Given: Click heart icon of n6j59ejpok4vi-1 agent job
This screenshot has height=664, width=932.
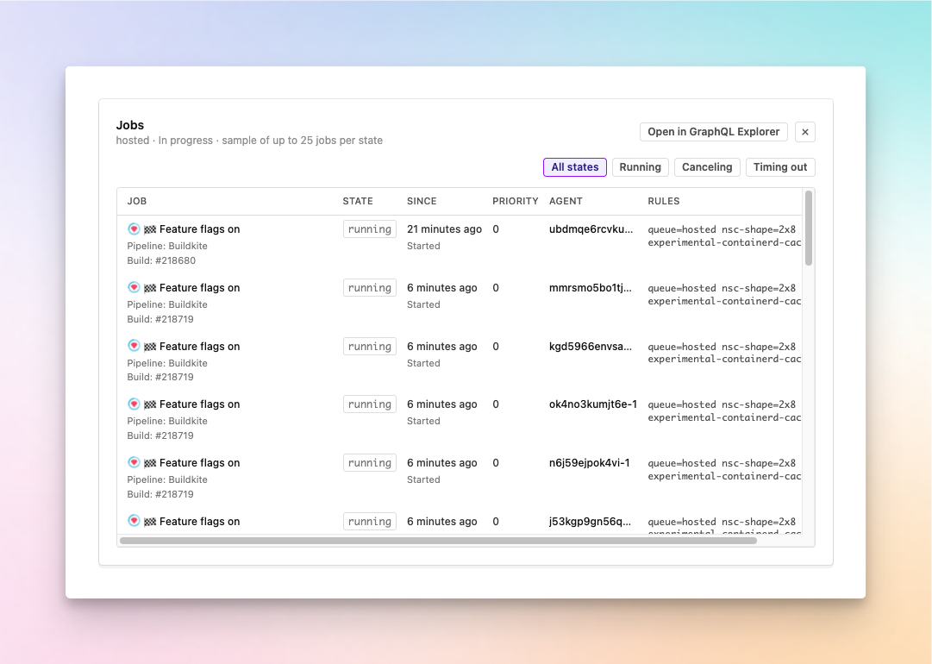Looking at the screenshot, I should tap(134, 462).
